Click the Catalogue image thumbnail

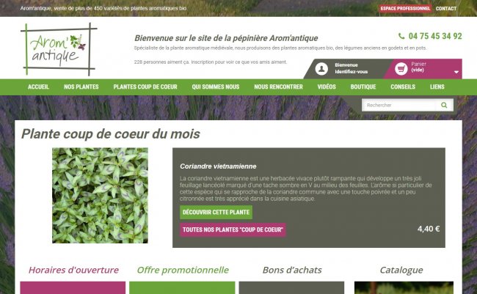pos(404,287)
